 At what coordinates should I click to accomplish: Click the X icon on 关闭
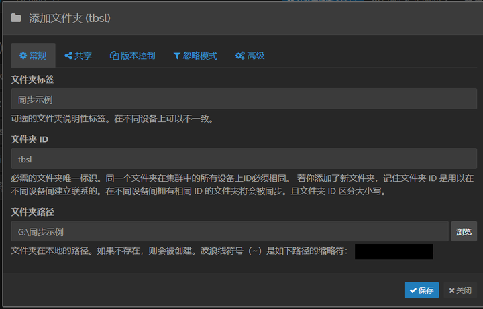pyautogui.click(x=452, y=290)
